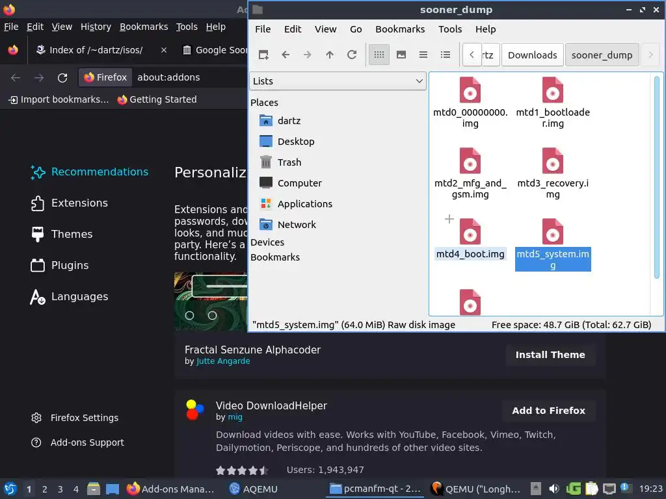Switch to compact list view
Image resolution: width=666 pixels, height=499 pixels.
(x=423, y=55)
